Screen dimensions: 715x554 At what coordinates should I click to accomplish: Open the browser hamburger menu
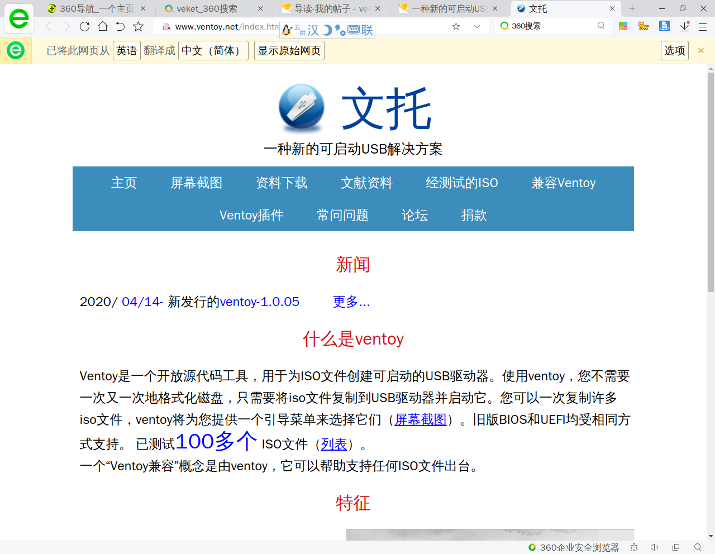point(703,26)
